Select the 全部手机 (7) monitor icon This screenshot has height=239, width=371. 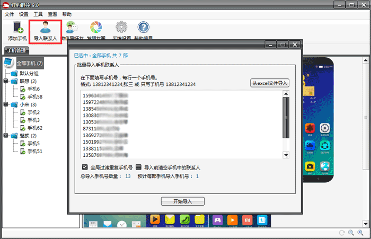coord(9,63)
